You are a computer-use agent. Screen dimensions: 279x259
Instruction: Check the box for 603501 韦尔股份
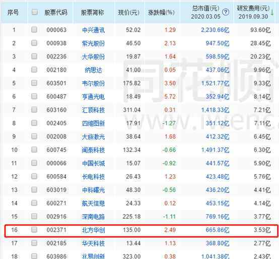(34, 83)
